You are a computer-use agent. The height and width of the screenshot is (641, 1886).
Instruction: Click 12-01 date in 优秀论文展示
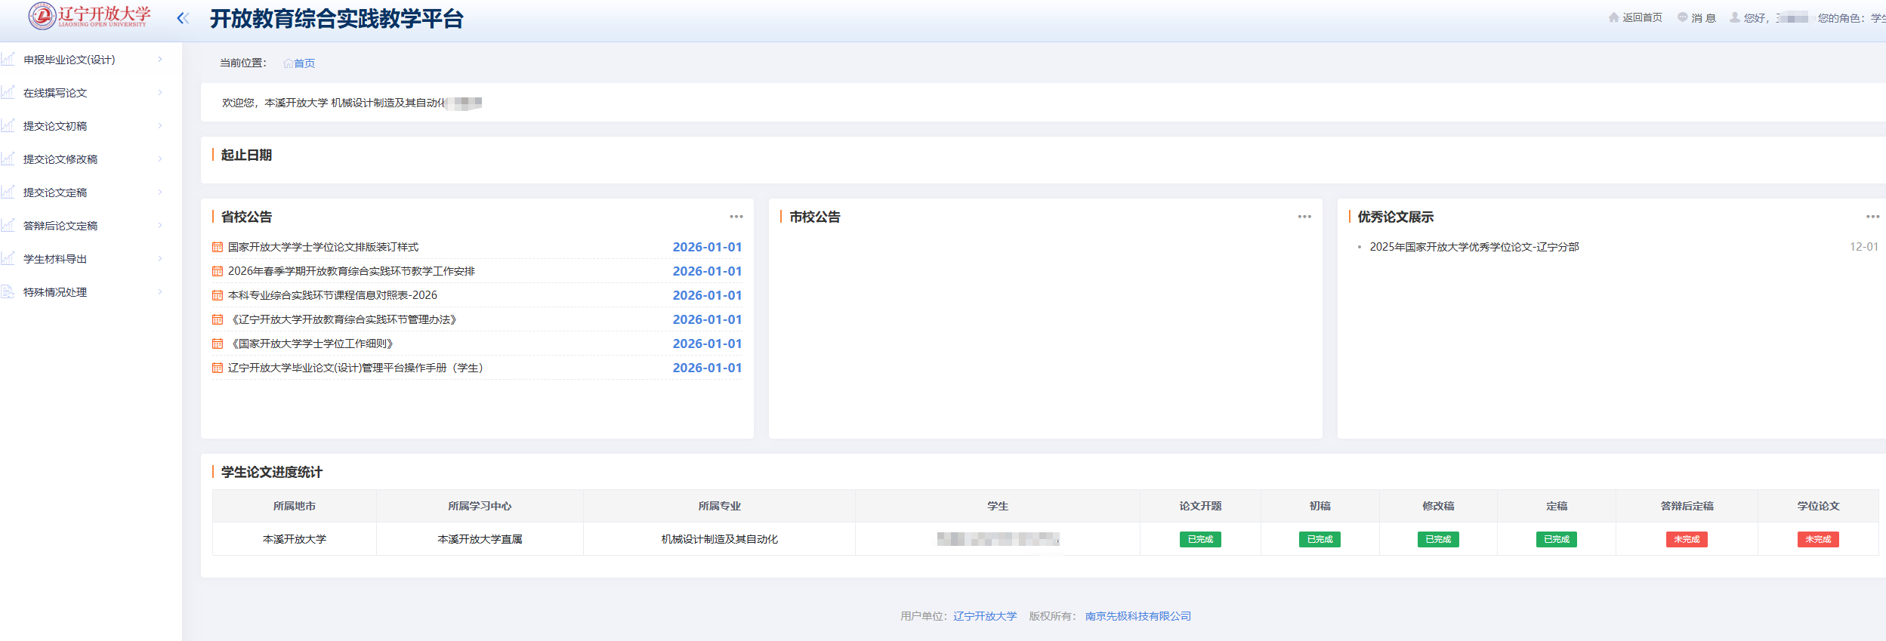coord(1863,247)
